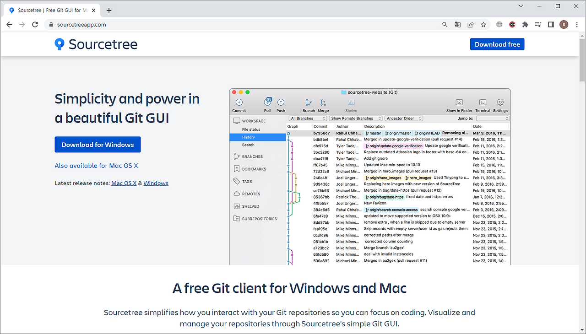Click the Jump to input field
This screenshot has width=586, height=334.
click(492, 118)
